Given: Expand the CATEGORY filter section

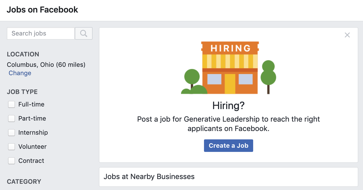Looking at the screenshot, I should [x=24, y=181].
